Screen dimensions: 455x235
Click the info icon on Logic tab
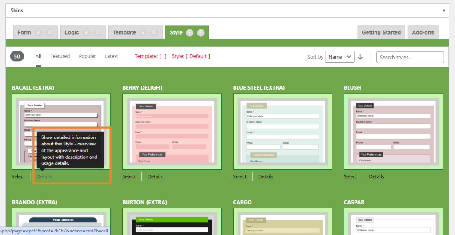pyautogui.click(x=97, y=32)
